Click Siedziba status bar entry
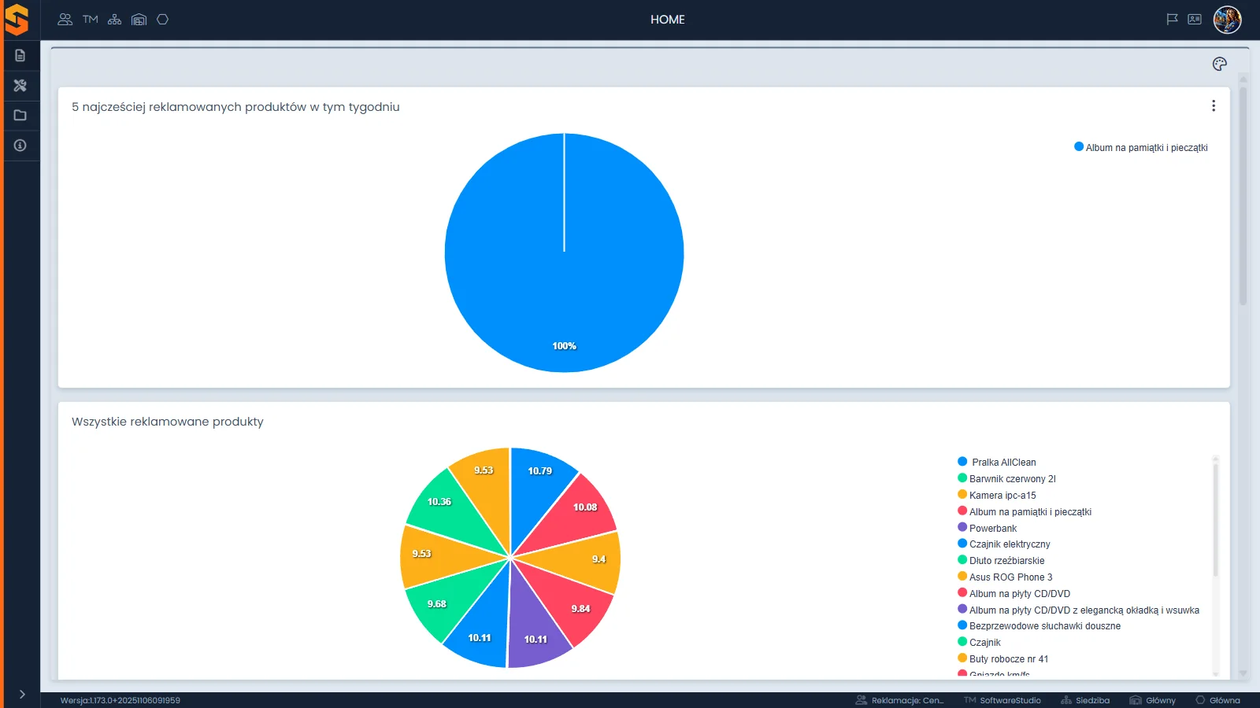 [1085, 700]
